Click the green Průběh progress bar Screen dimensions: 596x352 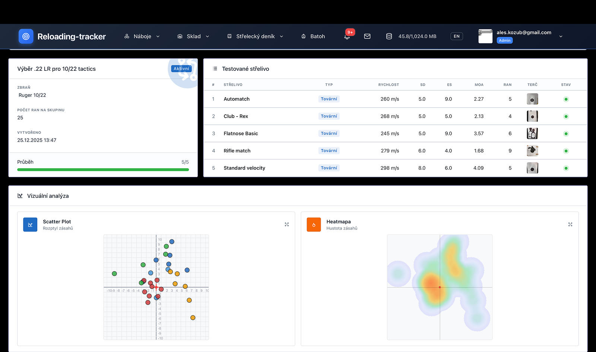[103, 170]
